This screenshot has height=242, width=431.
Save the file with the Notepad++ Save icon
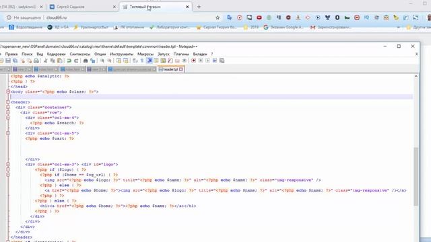pos(8,61)
